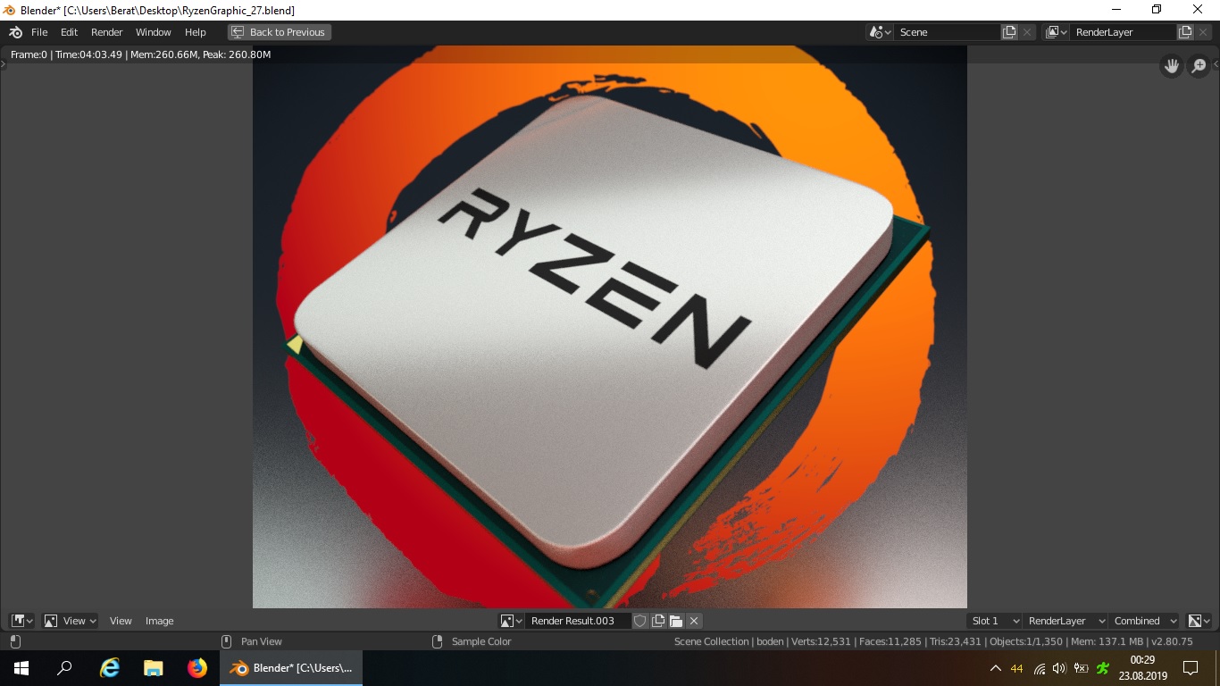Open the Combined pass dropdown
The height and width of the screenshot is (686, 1220).
point(1145,621)
